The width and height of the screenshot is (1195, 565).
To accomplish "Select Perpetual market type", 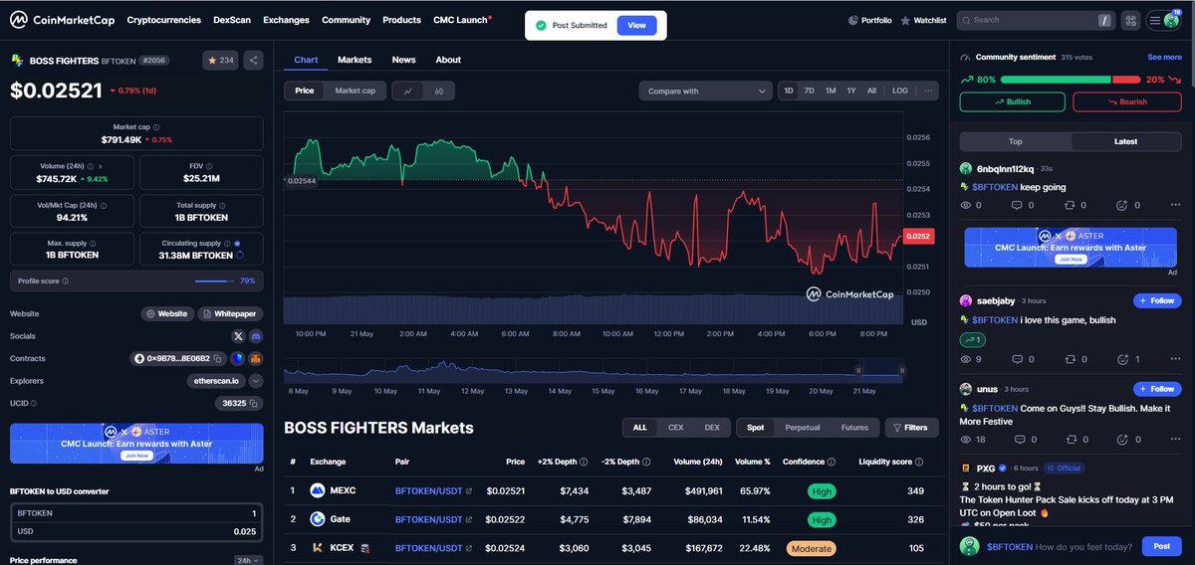I will pos(803,428).
